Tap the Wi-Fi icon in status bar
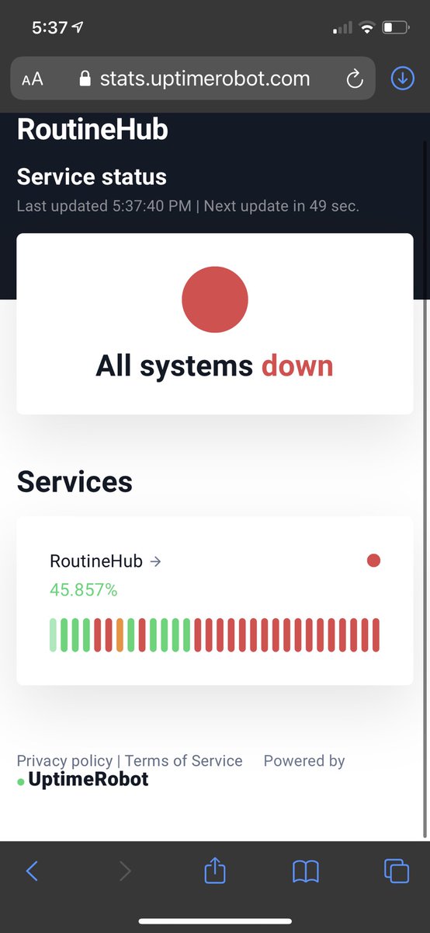430x933 pixels. [x=366, y=28]
